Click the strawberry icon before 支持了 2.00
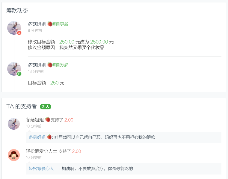 (48, 120)
